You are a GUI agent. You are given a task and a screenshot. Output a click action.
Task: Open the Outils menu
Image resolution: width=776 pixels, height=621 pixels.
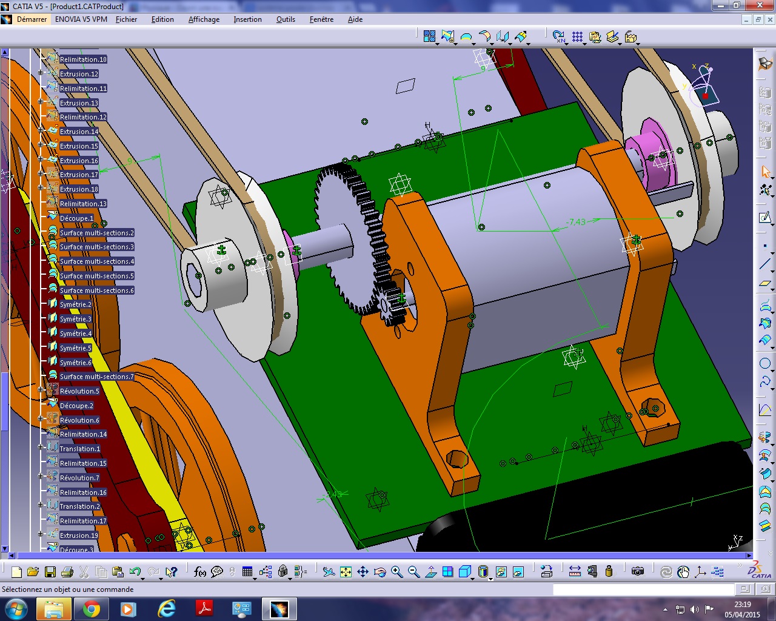click(286, 19)
